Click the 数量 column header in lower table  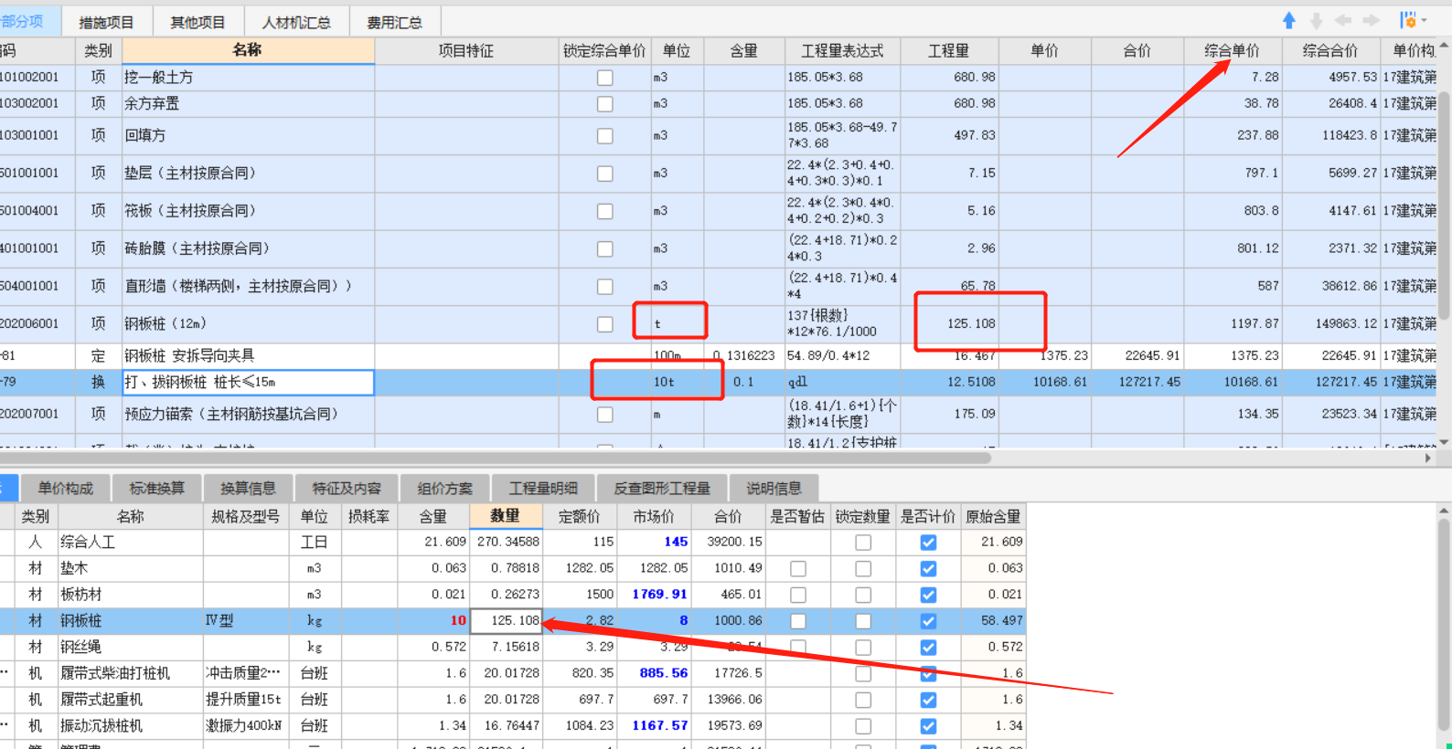point(505,516)
